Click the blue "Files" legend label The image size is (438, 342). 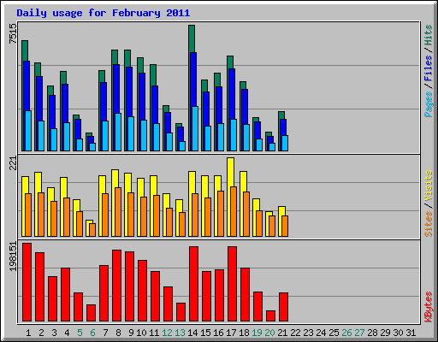428,68
